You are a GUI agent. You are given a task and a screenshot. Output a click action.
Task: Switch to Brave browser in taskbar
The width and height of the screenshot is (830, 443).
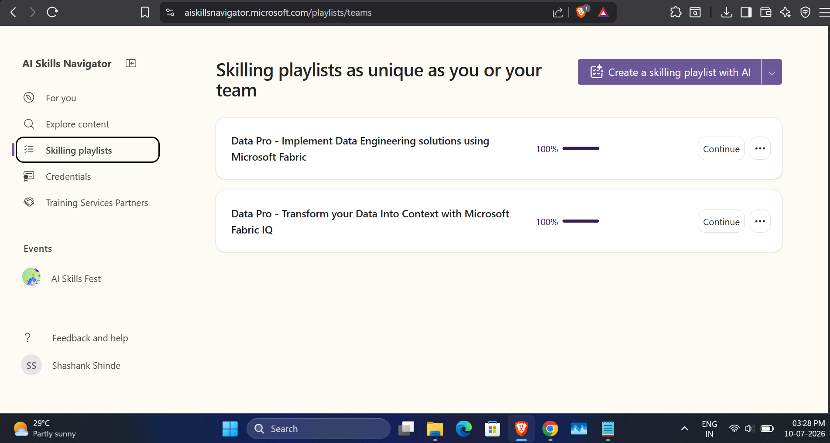521,429
